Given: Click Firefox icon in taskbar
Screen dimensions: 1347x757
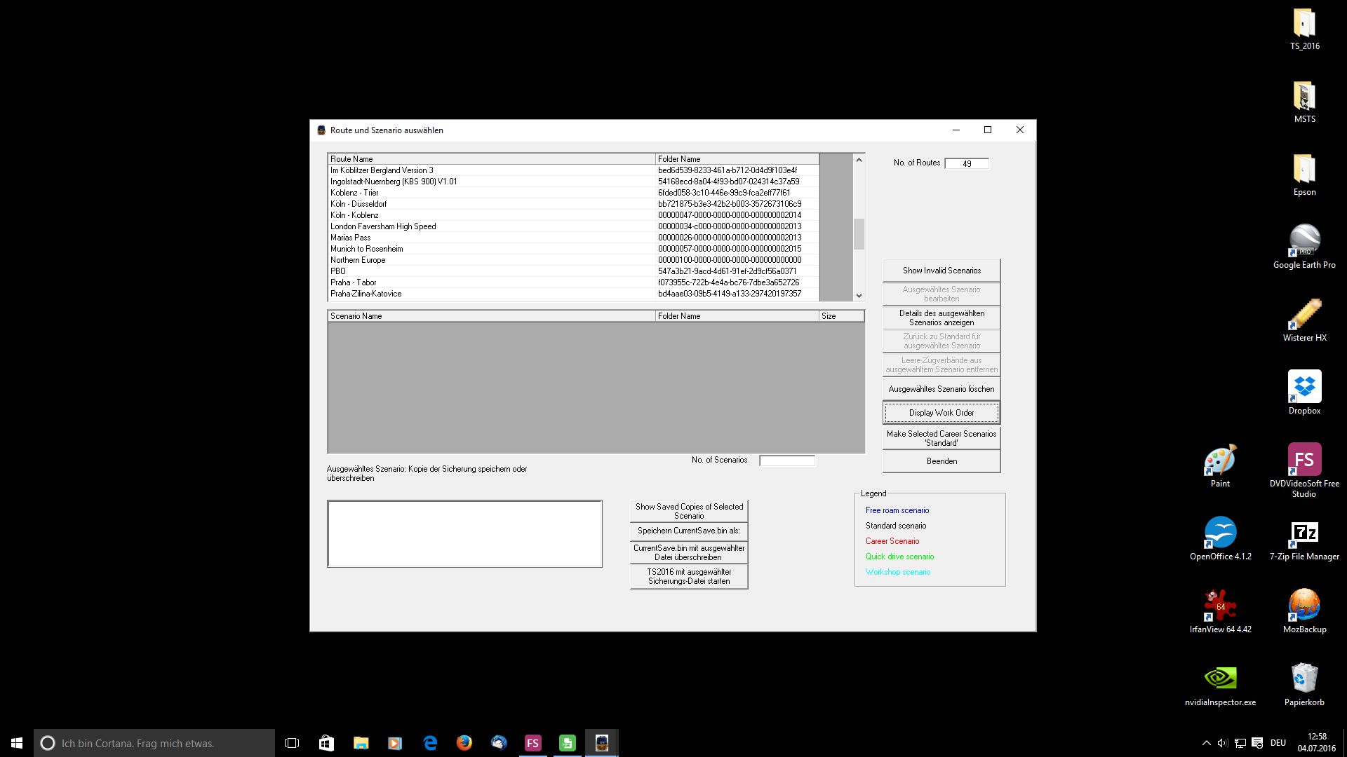Looking at the screenshot, I should (x=464, y=743).
